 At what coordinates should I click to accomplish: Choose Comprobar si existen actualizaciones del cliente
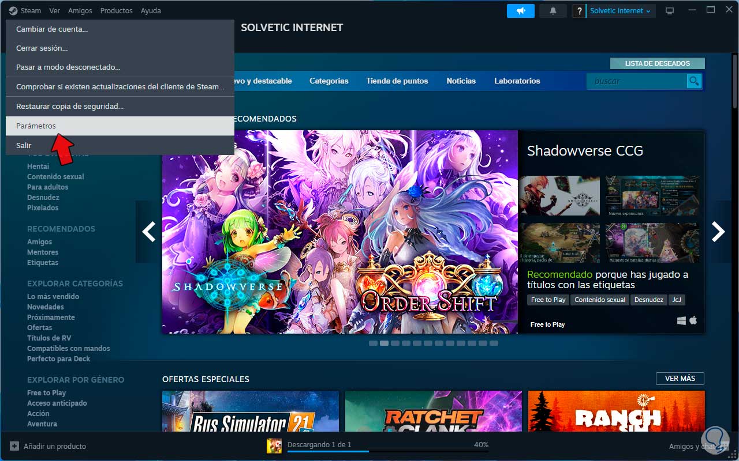[120, 86]
